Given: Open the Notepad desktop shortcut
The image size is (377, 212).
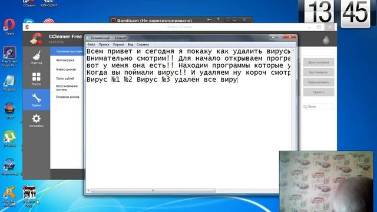Looking at the screenshot, I should (9, 83).
